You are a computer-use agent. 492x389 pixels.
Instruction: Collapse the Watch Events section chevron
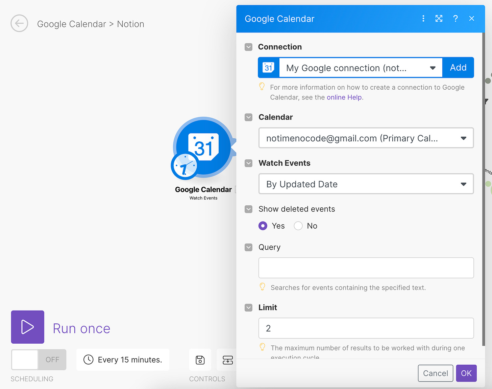click(x=248, y=163)
